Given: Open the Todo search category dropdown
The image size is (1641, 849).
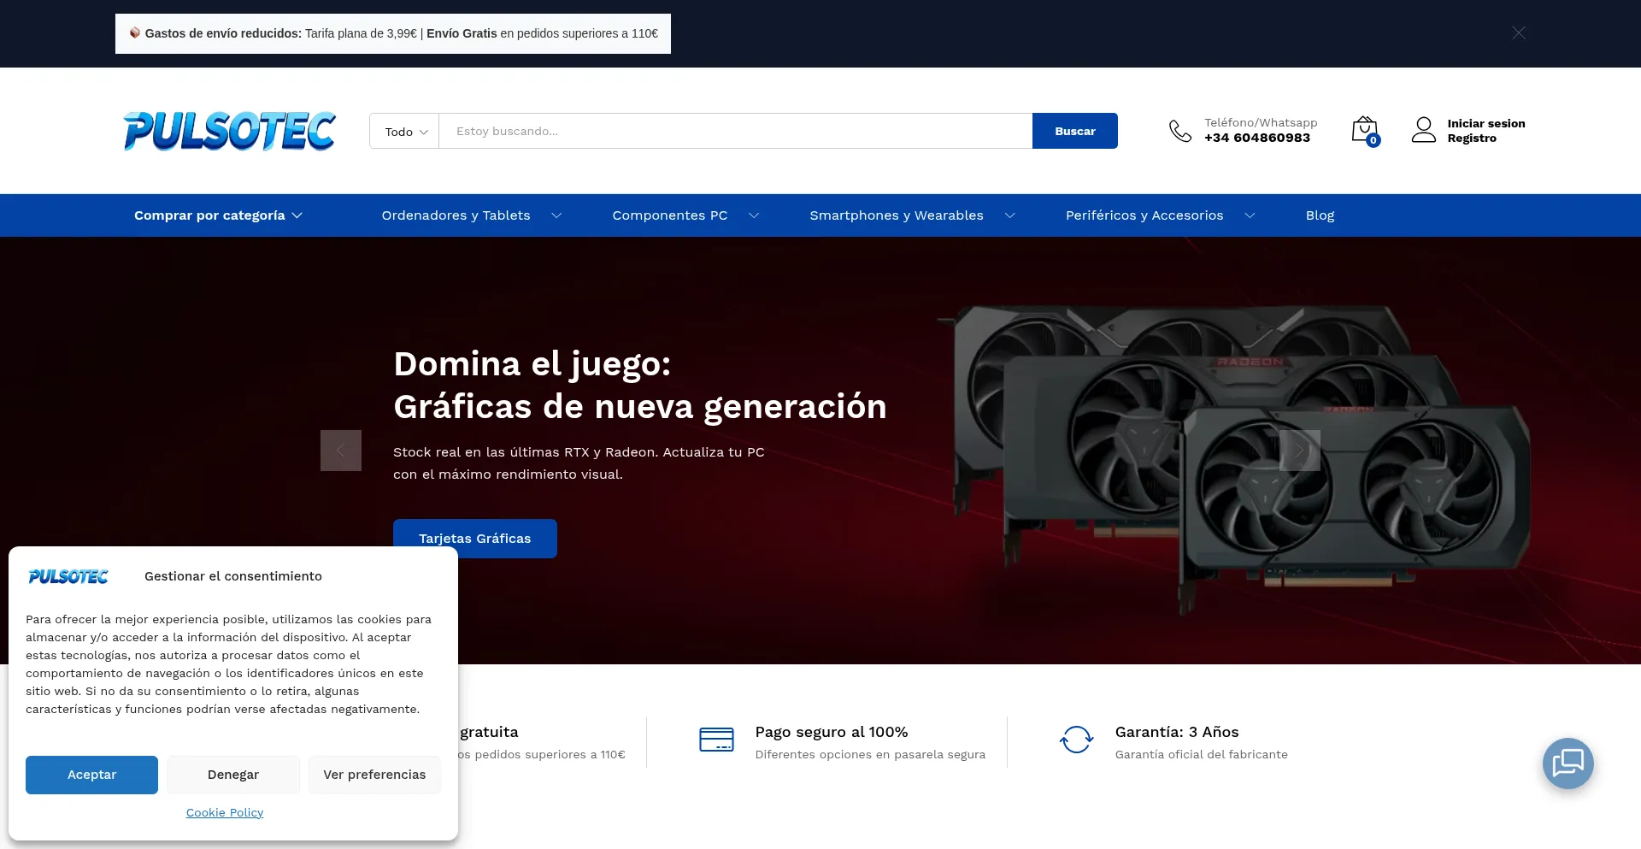Looking at the screenshot, I should coord(405,131).
